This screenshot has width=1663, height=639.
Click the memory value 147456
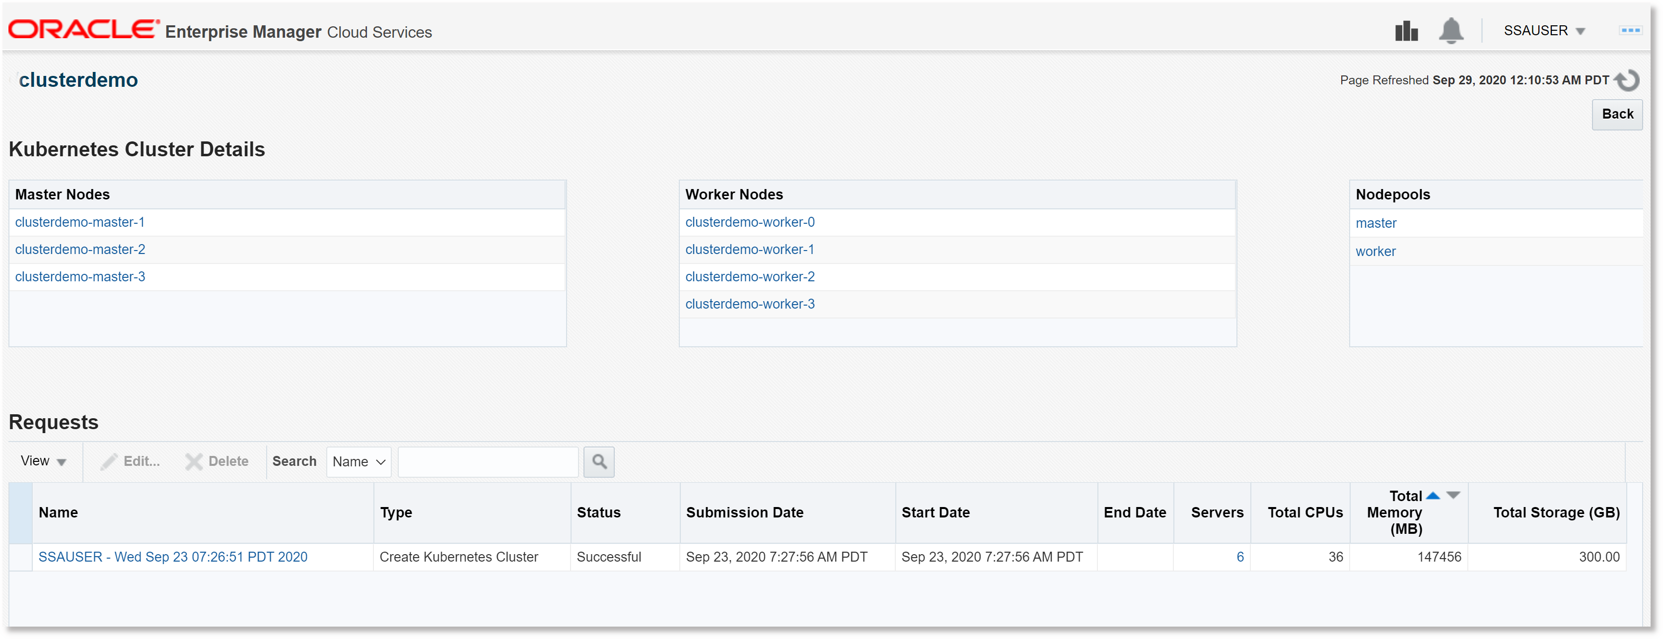pyautogui.click(x=1439, y=557)
